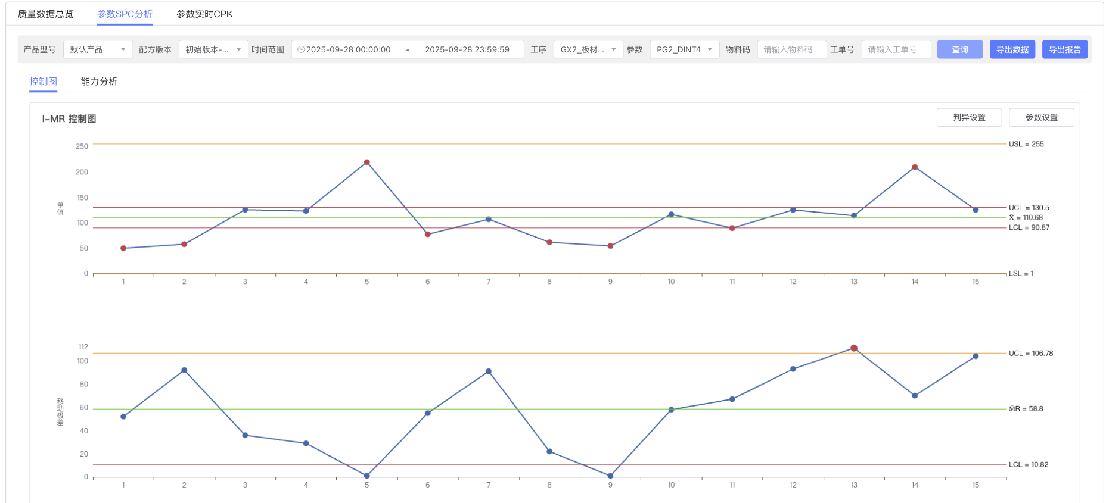This screenshot has height=503, width=1109.
Task: Open the 判异设置 settings
Action: coord(969,118)
